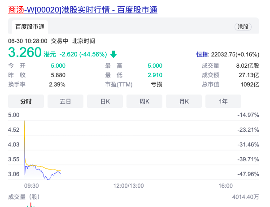Switch to the 周K chart tab
Viewport: 270px width, 207px height.
(144, 101)
